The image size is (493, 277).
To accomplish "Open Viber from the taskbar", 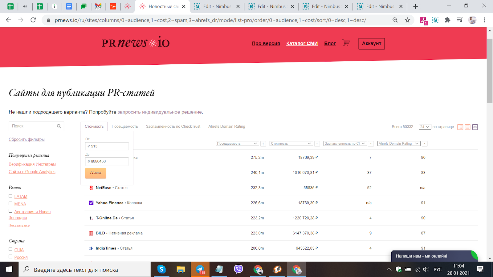I will (238, 270).
